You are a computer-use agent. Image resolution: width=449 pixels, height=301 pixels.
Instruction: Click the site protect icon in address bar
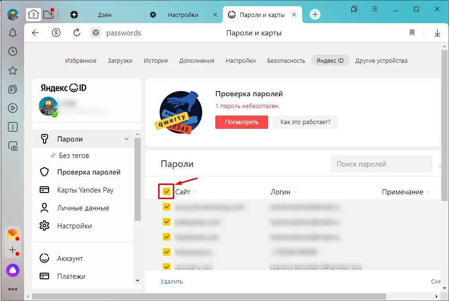pos(96,33)
